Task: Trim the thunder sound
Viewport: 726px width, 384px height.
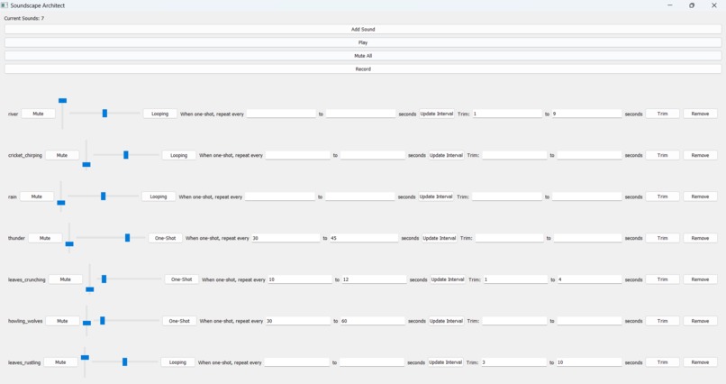Action: 663,238
